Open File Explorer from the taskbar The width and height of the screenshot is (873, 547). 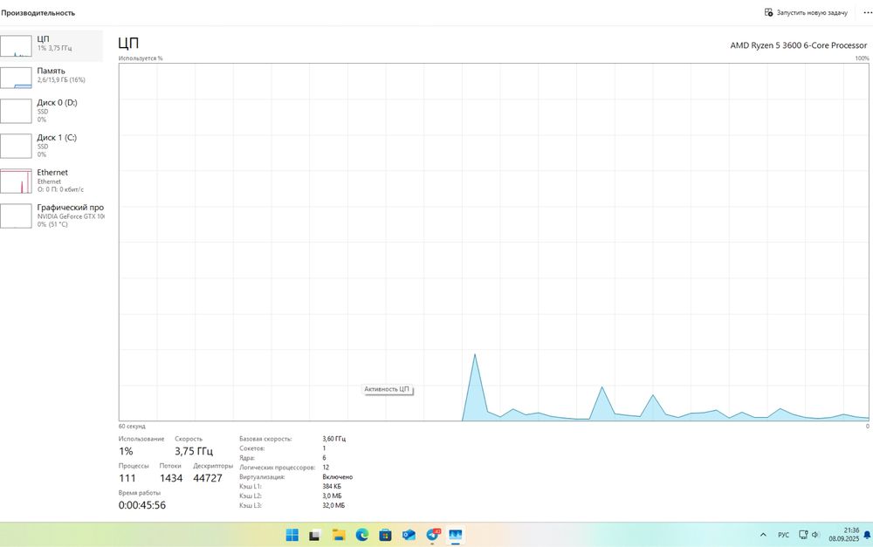pos(339,535)
